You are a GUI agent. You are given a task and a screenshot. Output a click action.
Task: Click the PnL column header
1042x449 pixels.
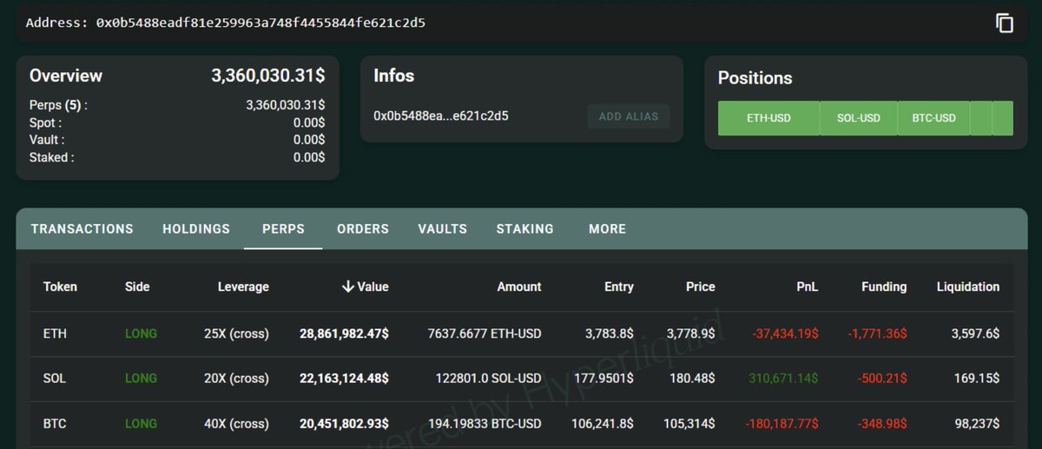pyautogui.click(x=808, y=287)
